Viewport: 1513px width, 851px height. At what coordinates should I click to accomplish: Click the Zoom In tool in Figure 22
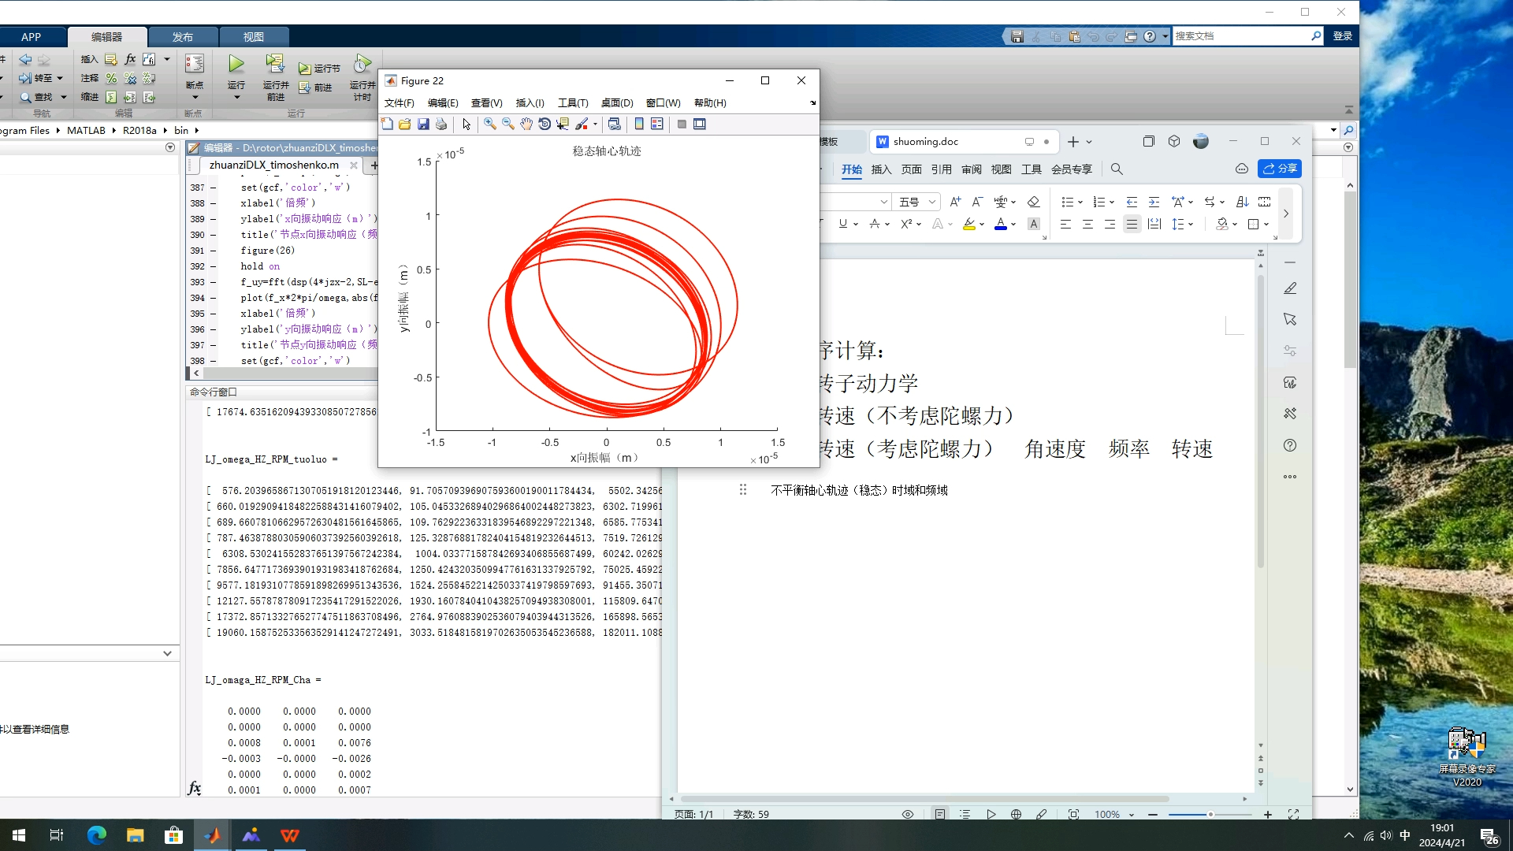coord(489,124)
